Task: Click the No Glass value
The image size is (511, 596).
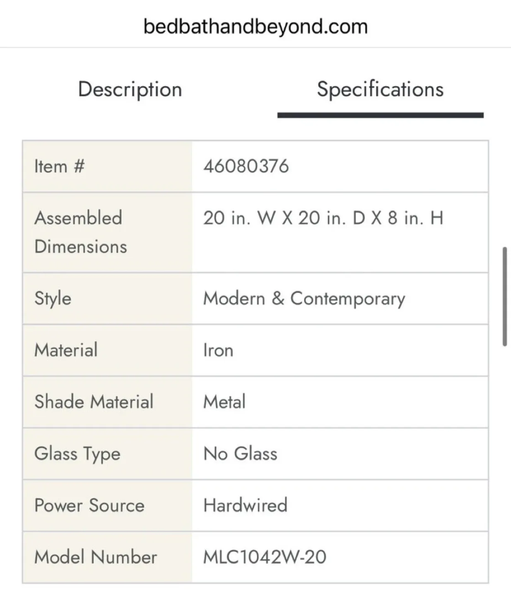Action: [x=240, y=454]
